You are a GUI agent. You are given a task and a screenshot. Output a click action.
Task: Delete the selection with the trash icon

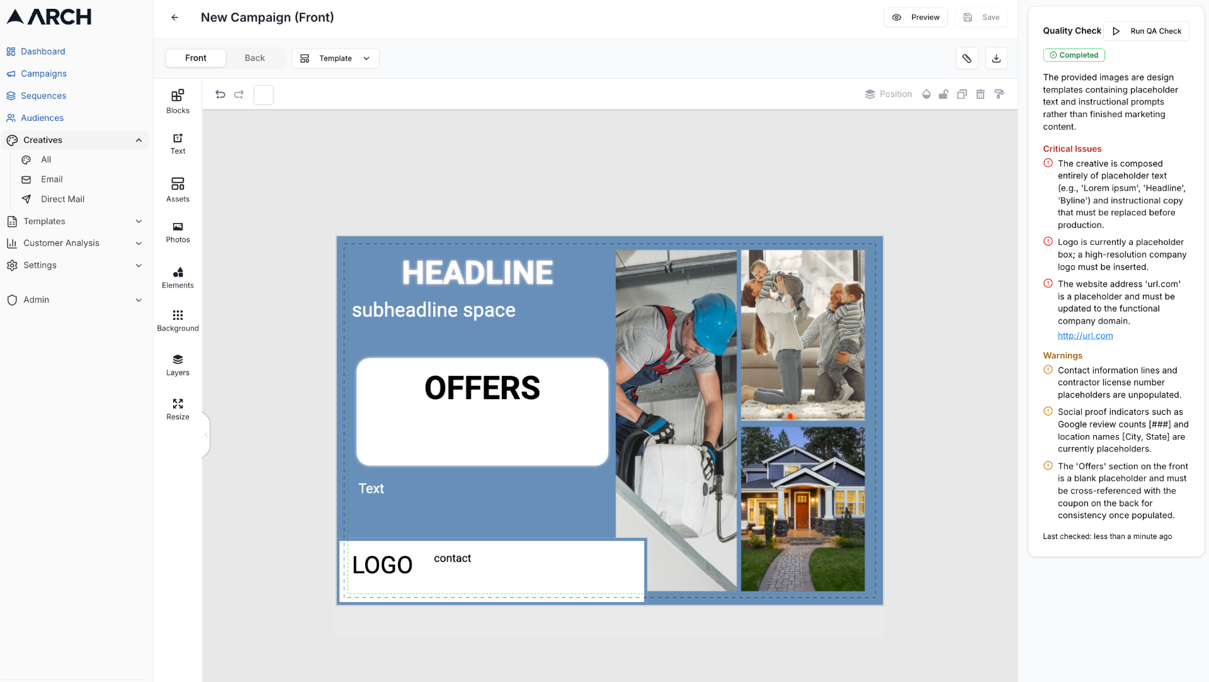pos(980,94)
